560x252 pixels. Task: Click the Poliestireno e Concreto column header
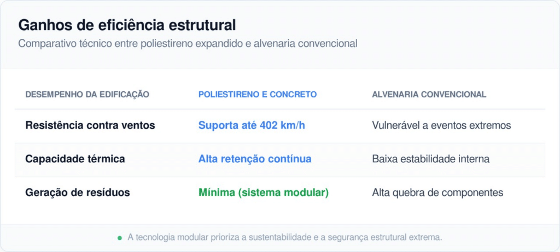tap(257, 95)
